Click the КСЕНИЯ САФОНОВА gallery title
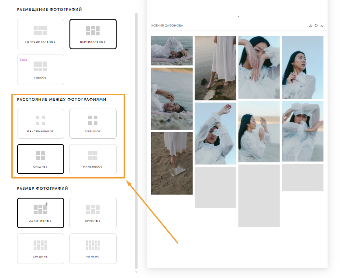This screenshot has width=342, height=278. coord(167,25)
